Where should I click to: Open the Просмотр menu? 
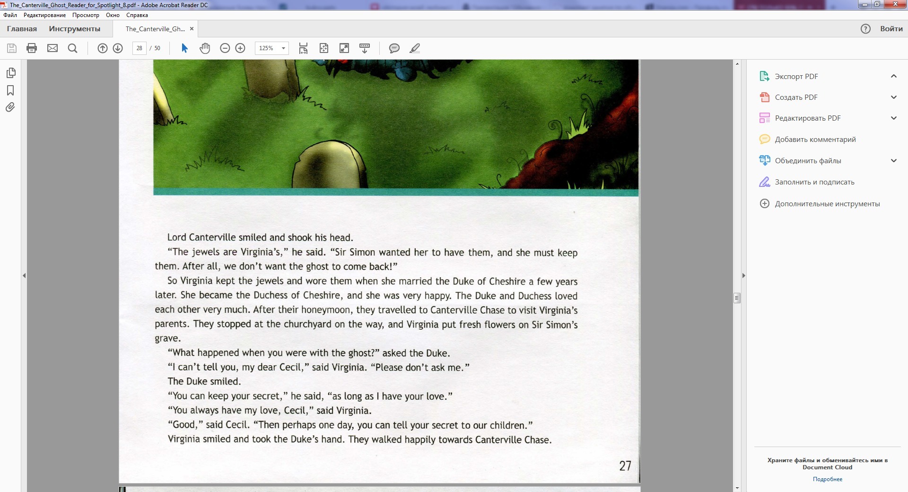(86, 15)
